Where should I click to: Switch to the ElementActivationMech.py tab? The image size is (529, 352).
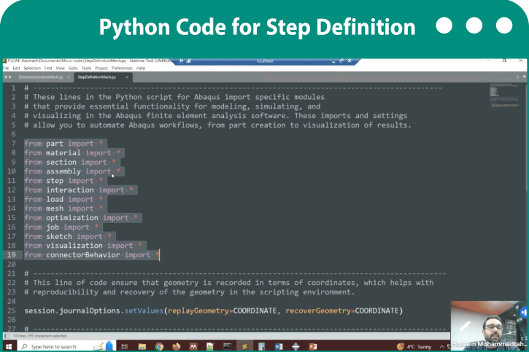coord(41,77)
